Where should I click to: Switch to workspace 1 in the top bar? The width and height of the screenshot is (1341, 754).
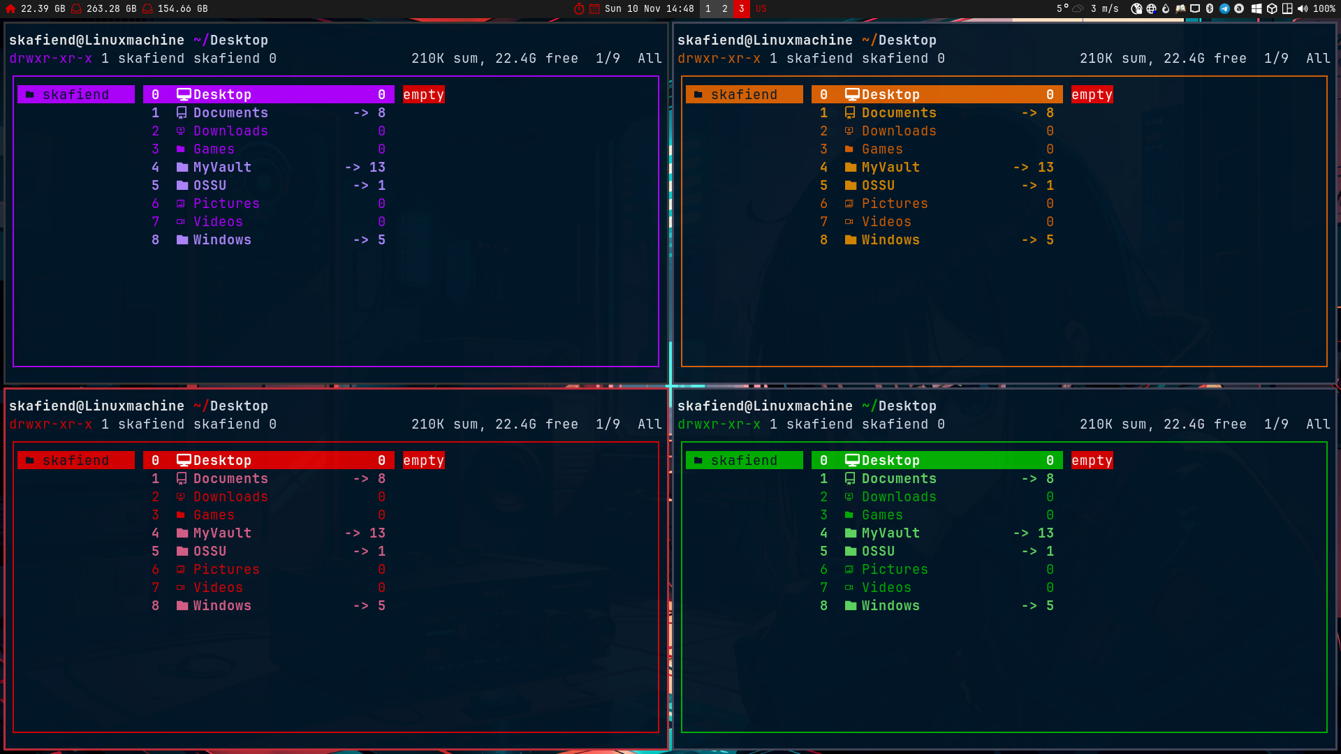pos(707,9)
